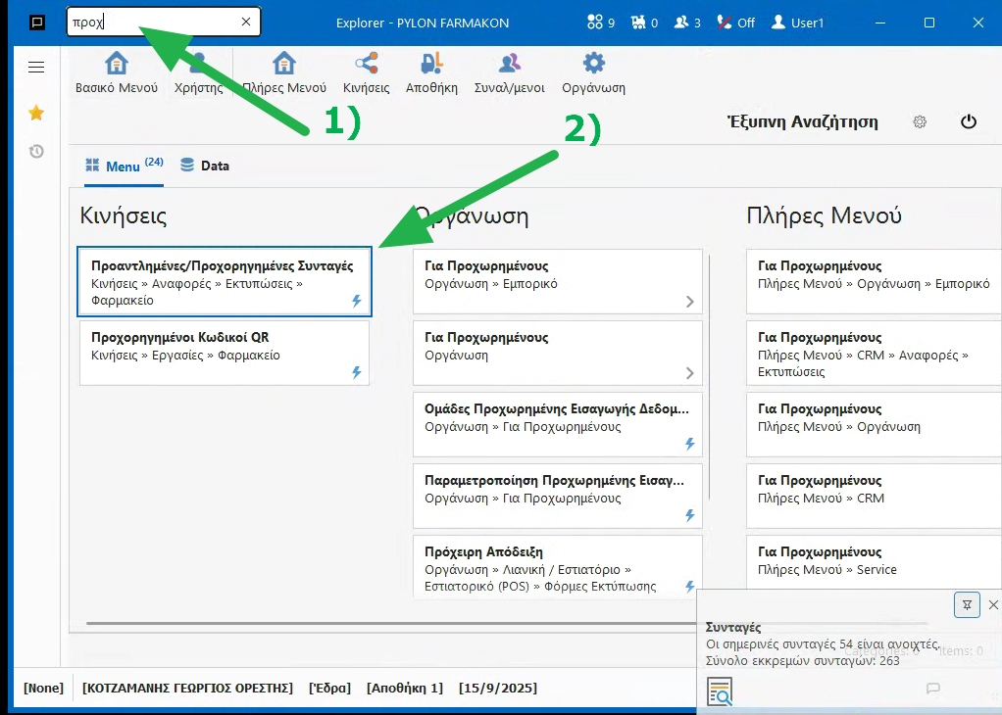Switch to the Data tab
The height and width of the screenshot is (715, 1002).
click(205, 167)
